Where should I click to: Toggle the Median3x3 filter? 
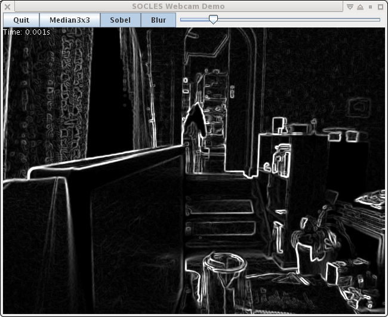[x=70, y=20]
